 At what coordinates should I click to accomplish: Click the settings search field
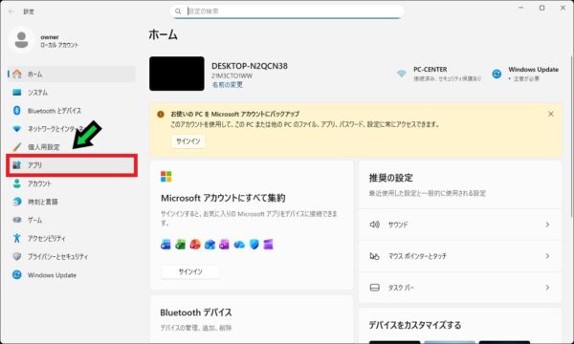click(287, 11)
